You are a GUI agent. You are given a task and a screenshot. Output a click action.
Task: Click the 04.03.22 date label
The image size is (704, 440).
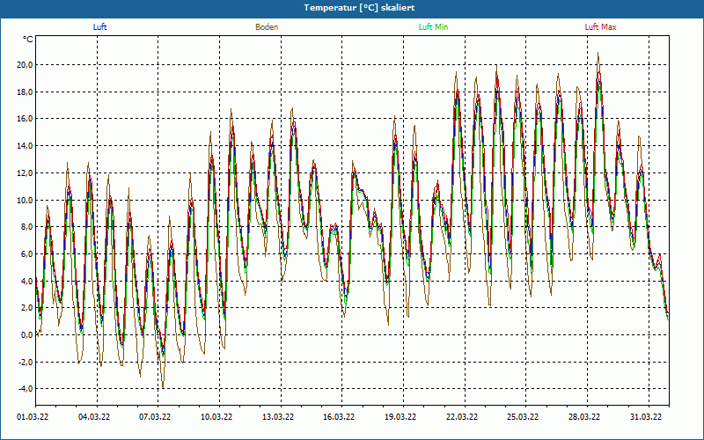94,417
